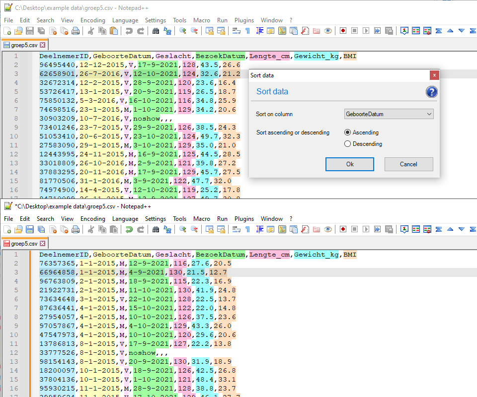Open the Plugins menu in the lower window
This screenshot has width=477, height=397.
(x=244, y=219)
